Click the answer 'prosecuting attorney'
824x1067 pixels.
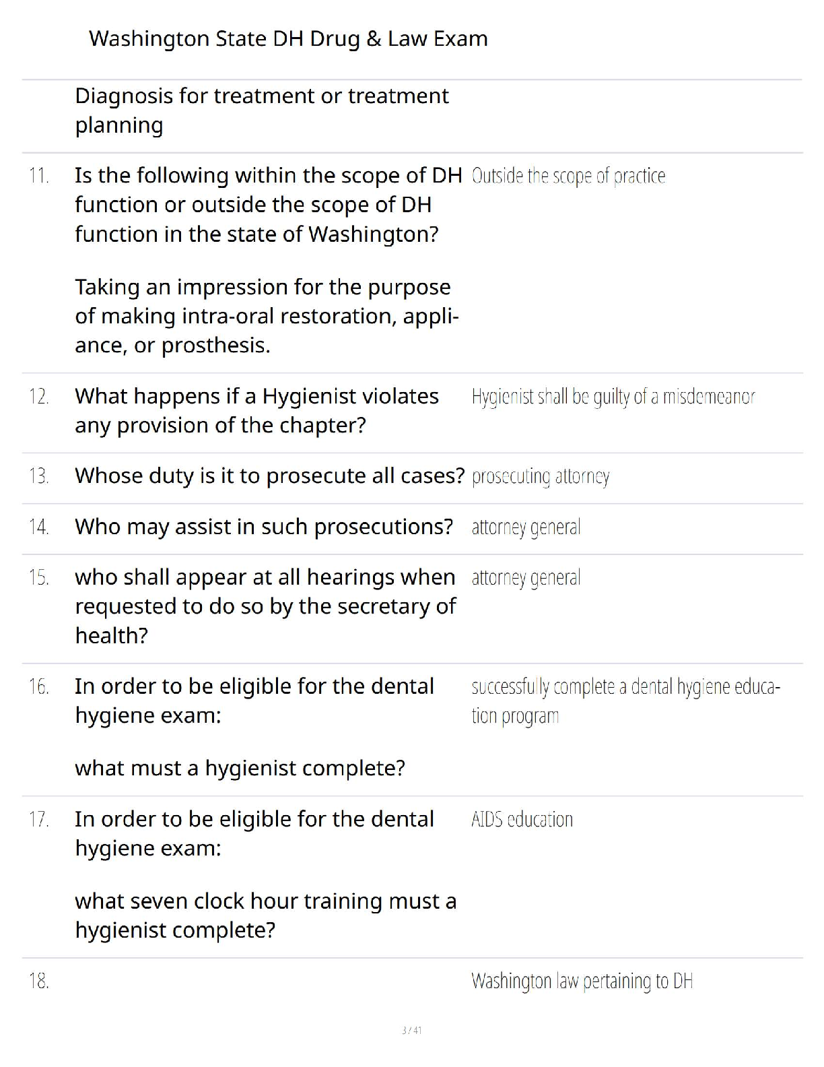pyautogui.click(x=540, y=477)
